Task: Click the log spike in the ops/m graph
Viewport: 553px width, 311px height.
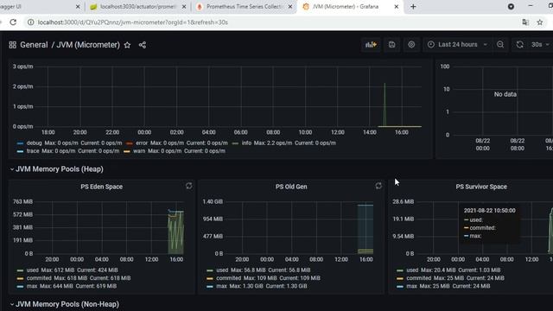Action: 385,105
